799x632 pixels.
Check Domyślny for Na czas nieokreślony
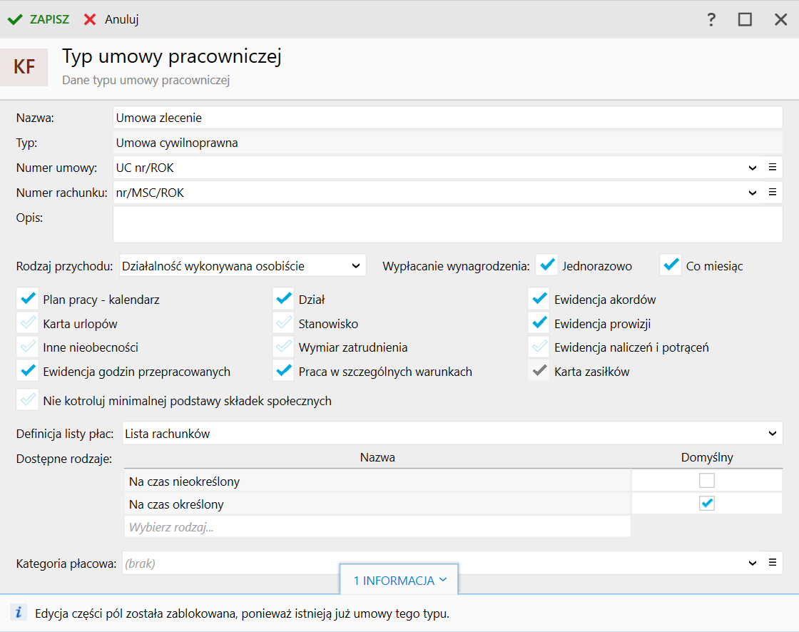706,481
